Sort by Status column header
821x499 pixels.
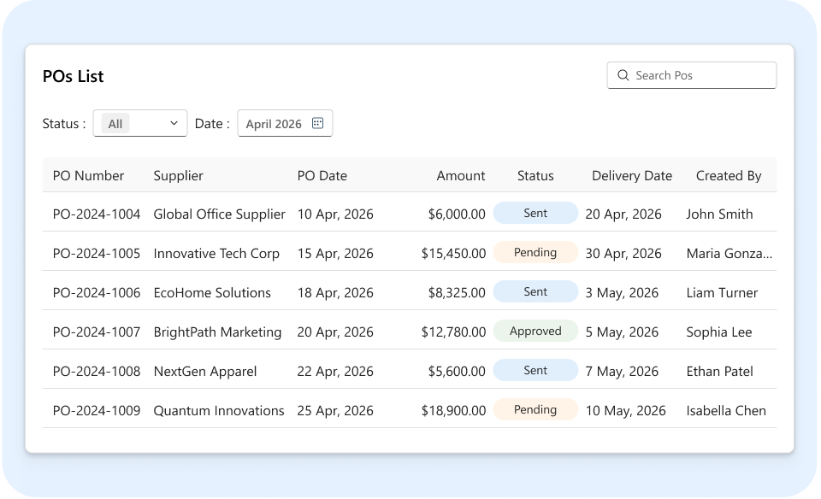535,176
